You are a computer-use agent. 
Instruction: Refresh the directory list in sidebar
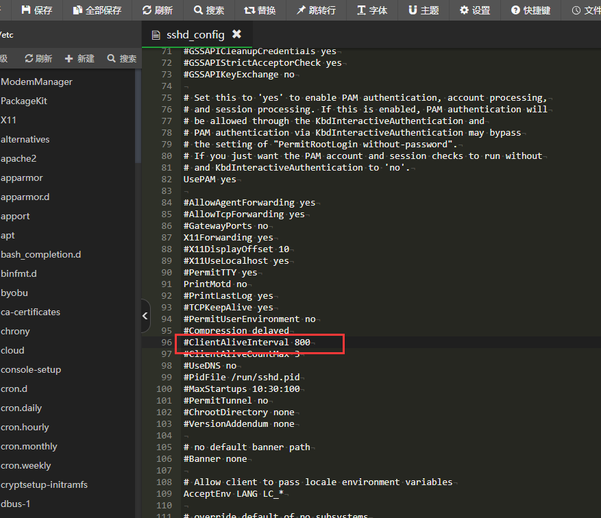click(x=38, y=59)
